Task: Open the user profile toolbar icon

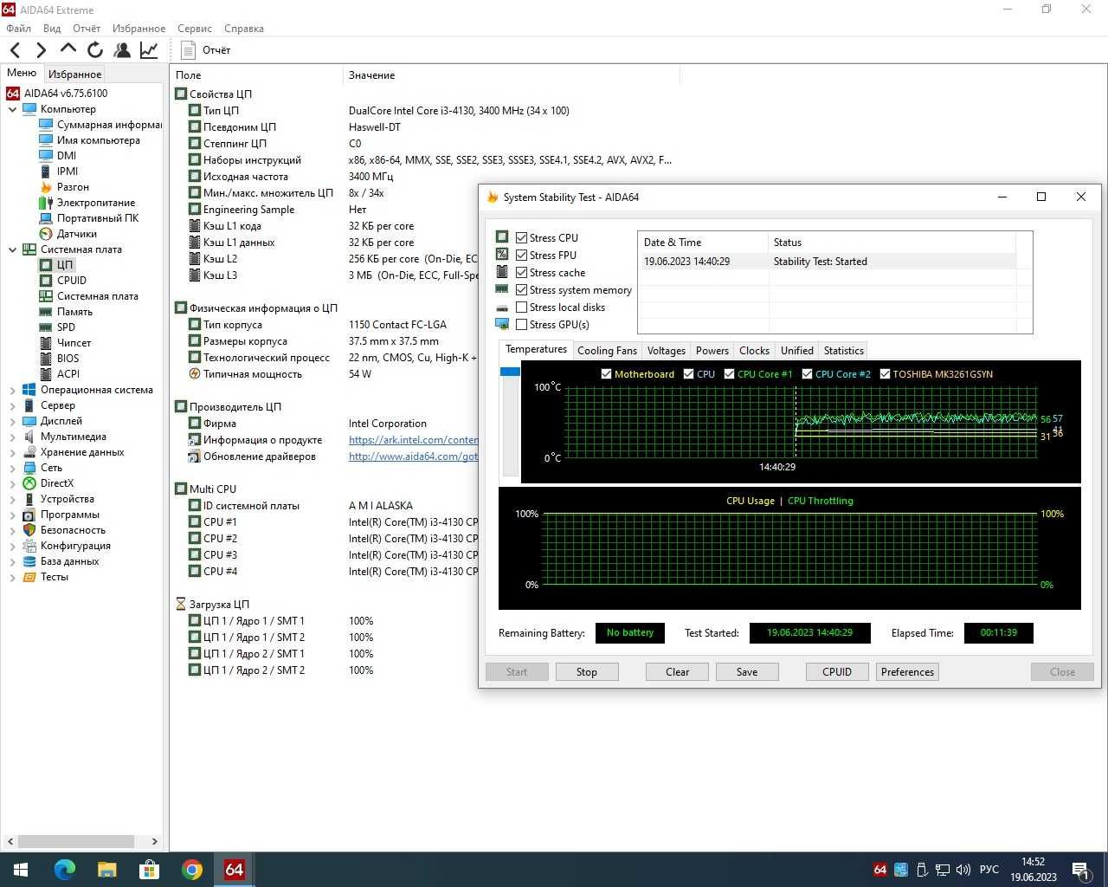Action: coord(122,50)
